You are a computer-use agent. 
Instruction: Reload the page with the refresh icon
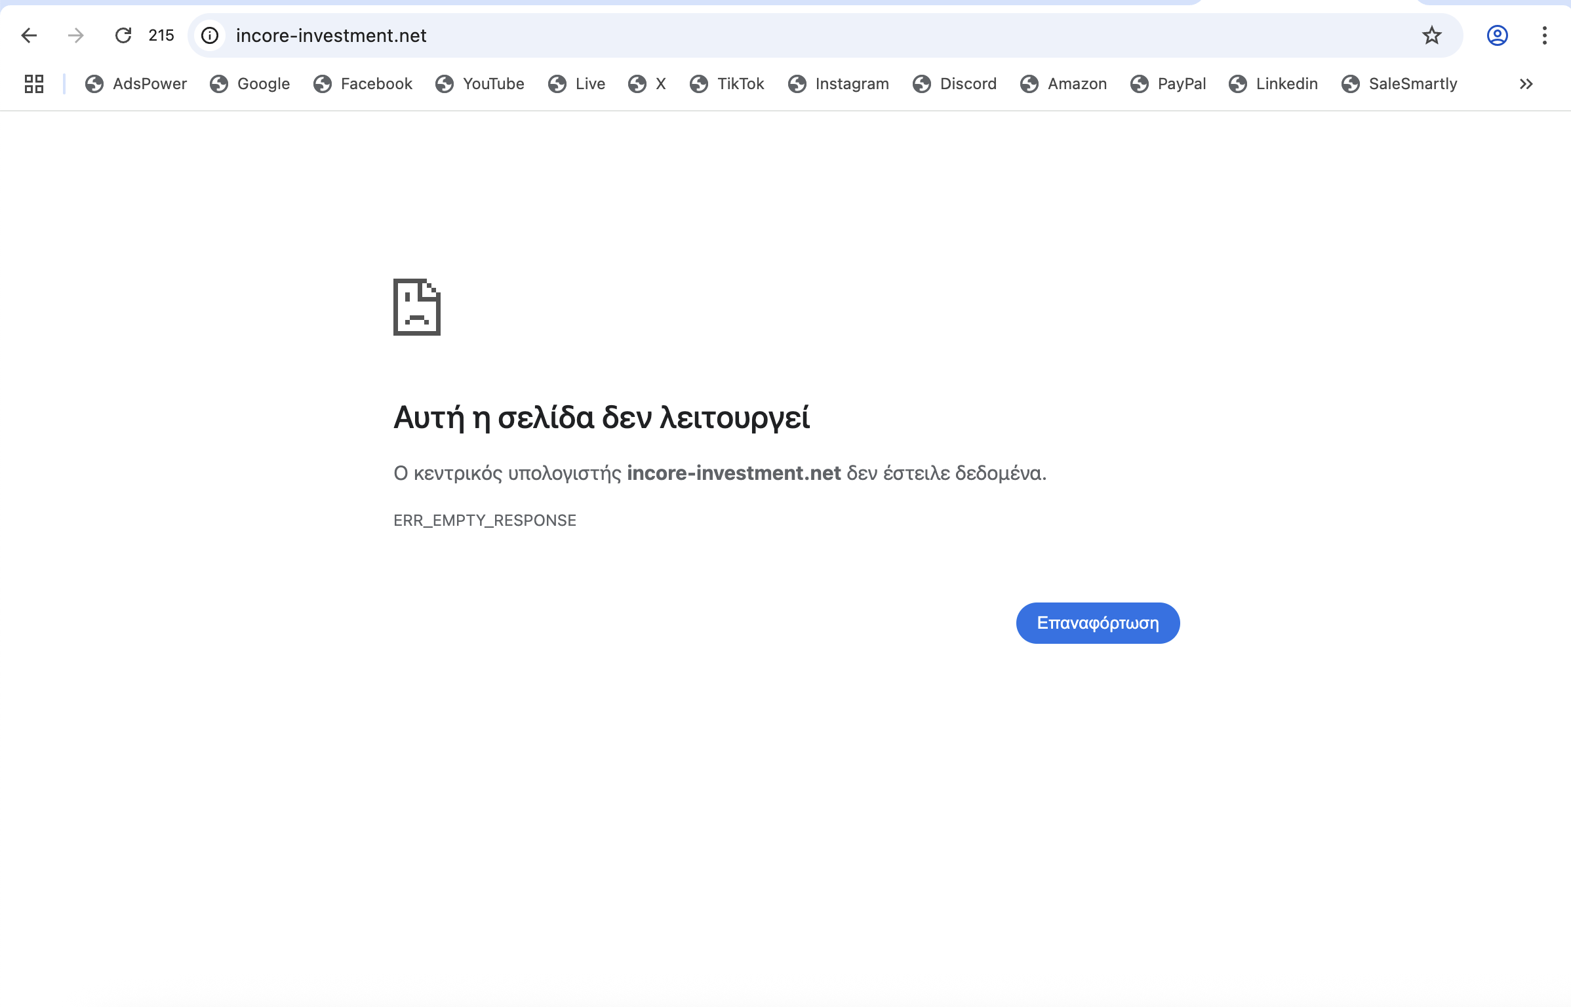tap(123, 35)
